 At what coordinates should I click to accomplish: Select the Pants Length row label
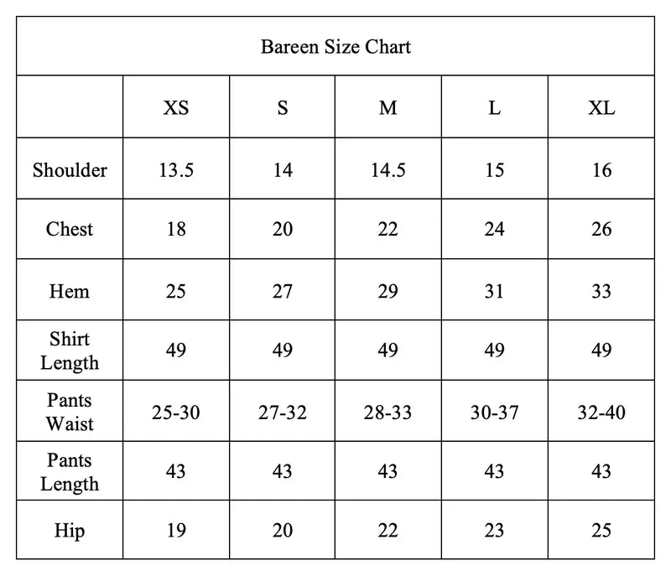(70, 472)
